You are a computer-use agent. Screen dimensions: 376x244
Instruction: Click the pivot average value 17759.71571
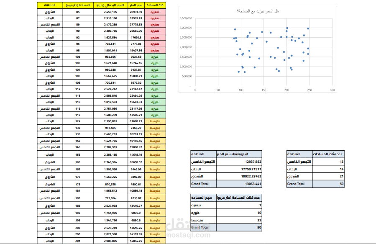click(x=239, y=169)
